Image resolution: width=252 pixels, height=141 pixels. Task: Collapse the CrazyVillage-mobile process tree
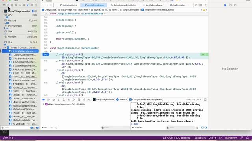point(3,11)
